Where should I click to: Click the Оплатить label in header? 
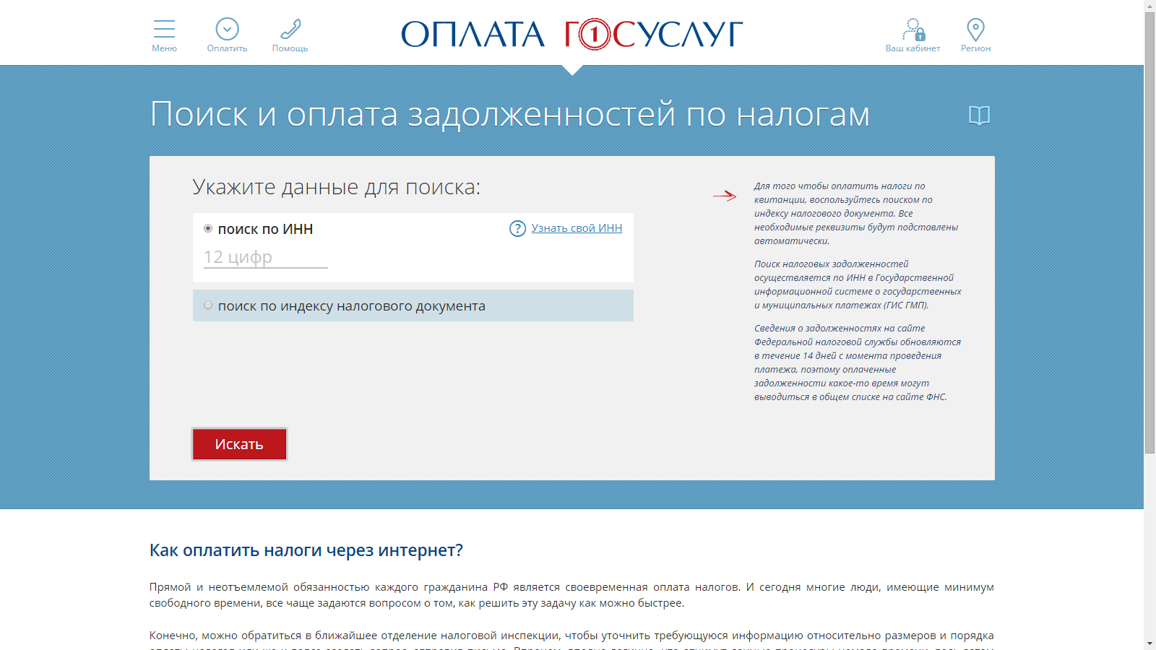[x=227, y=48]
